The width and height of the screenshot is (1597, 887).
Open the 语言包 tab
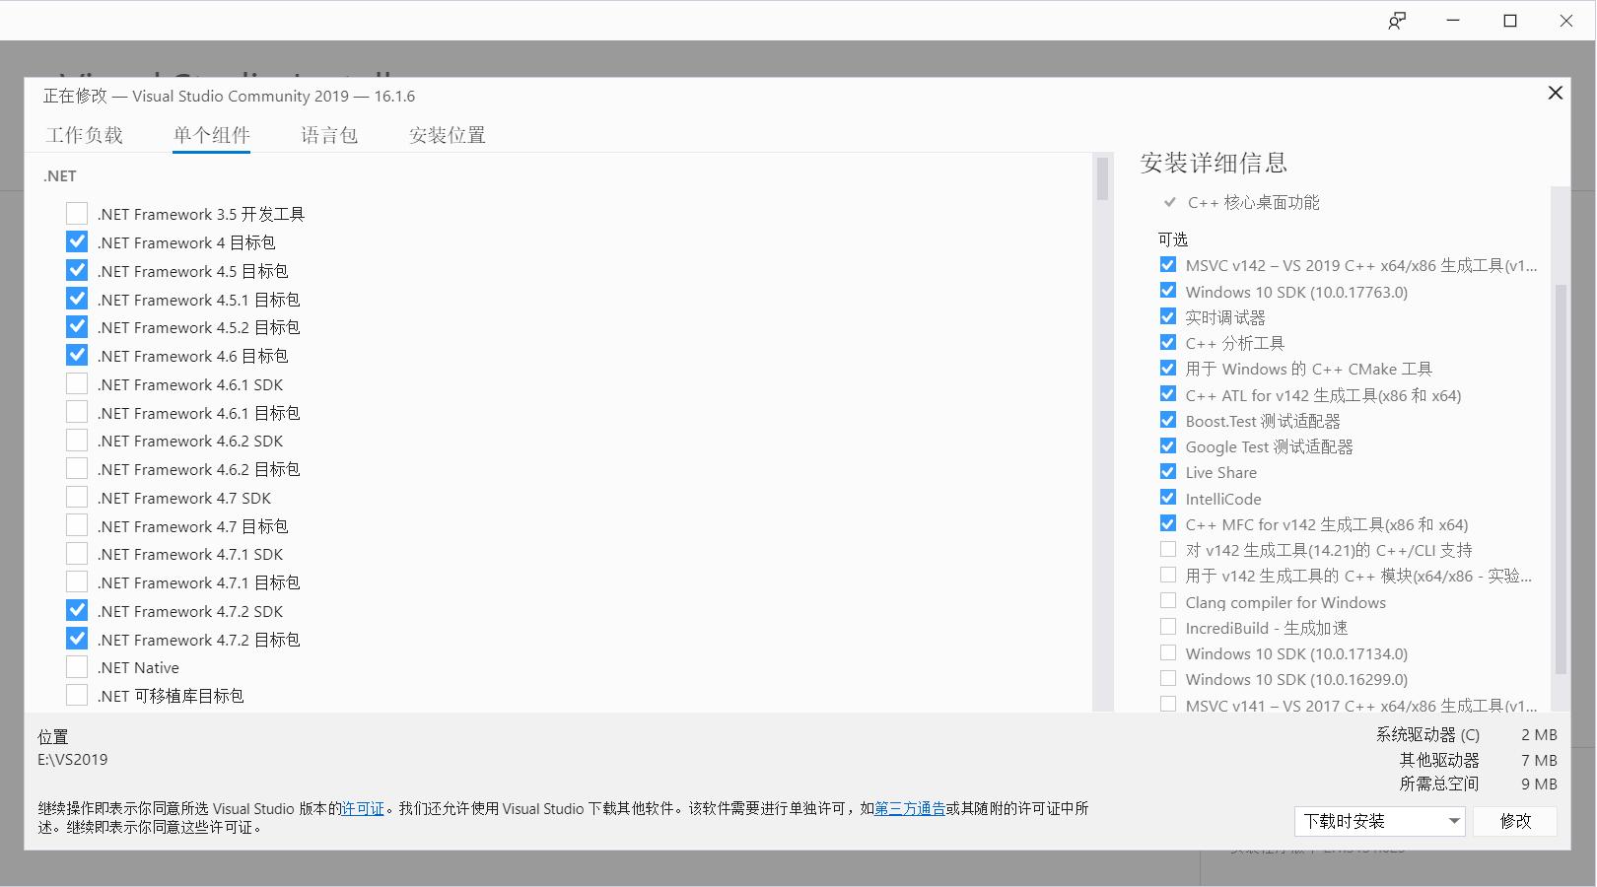[x=329, y=135]
